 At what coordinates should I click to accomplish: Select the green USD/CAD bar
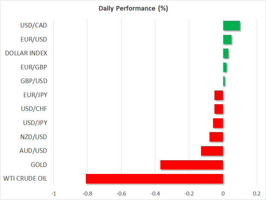coord(231,25)
